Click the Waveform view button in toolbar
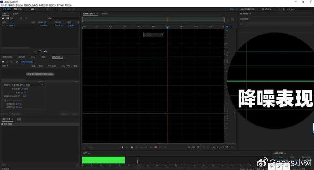Viewport: 314px width, 170px height. pos(7,9)
